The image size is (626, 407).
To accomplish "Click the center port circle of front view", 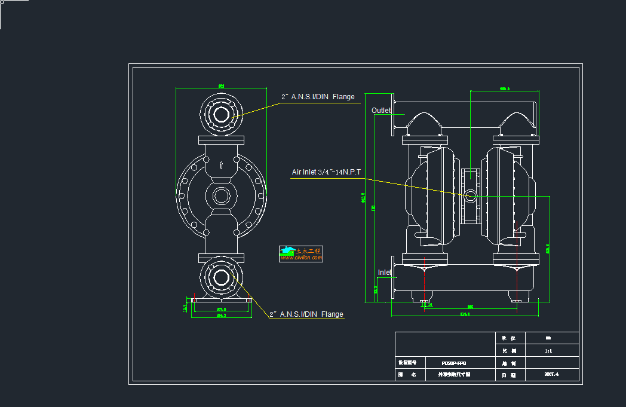I will 221,195.
